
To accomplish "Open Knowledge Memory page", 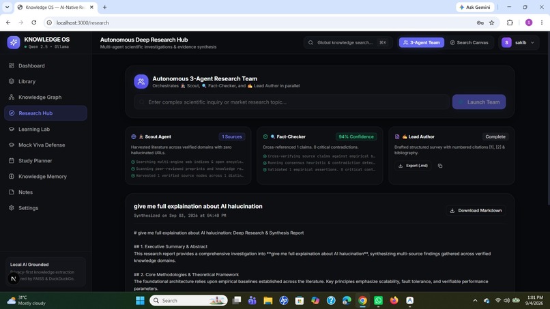I will (x=46, y=177).
